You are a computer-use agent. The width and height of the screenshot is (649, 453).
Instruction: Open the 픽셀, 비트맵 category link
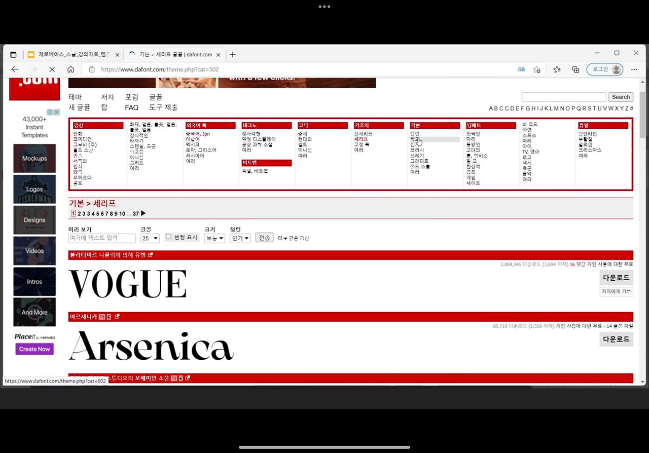coord(255,171)
